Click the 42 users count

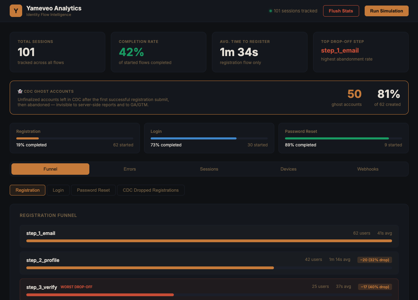313,260
